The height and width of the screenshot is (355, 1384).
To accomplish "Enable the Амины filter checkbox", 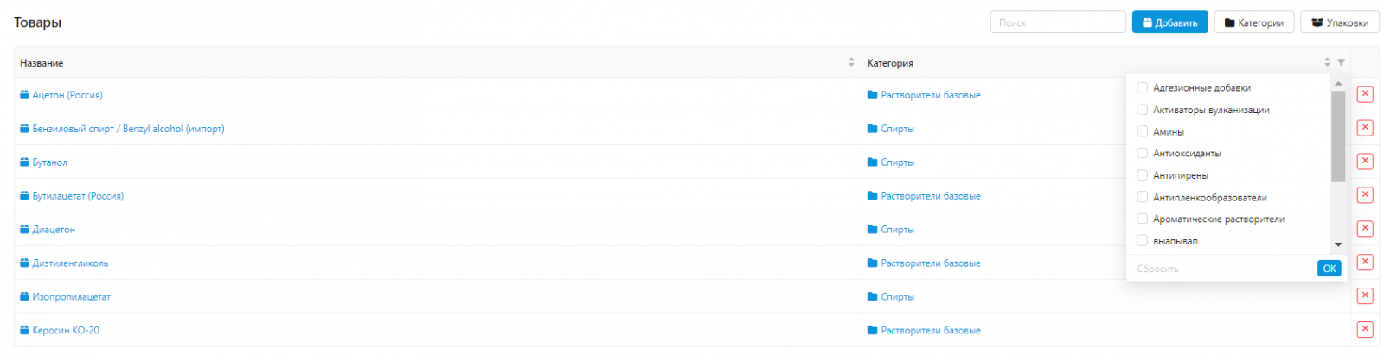I will (x=1143, y=131).
